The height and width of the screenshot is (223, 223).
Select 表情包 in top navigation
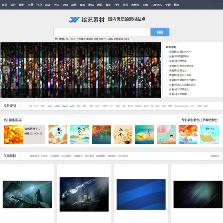(135, 5)
